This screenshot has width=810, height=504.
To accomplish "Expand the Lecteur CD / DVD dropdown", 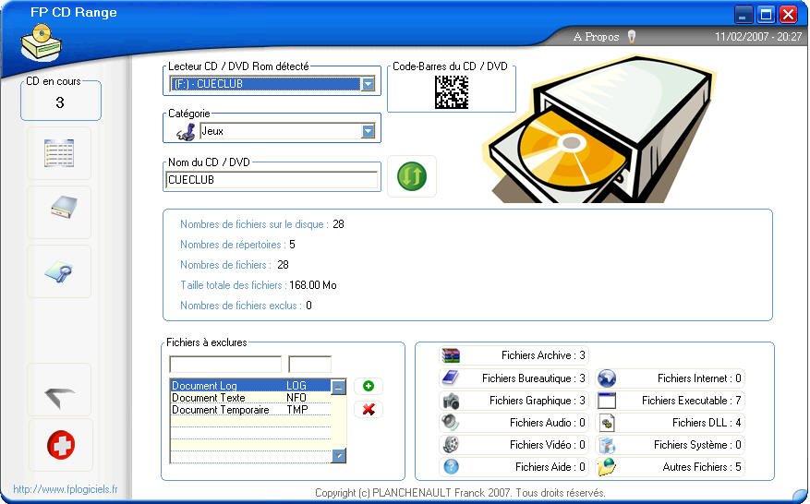I will click(369, 84).
